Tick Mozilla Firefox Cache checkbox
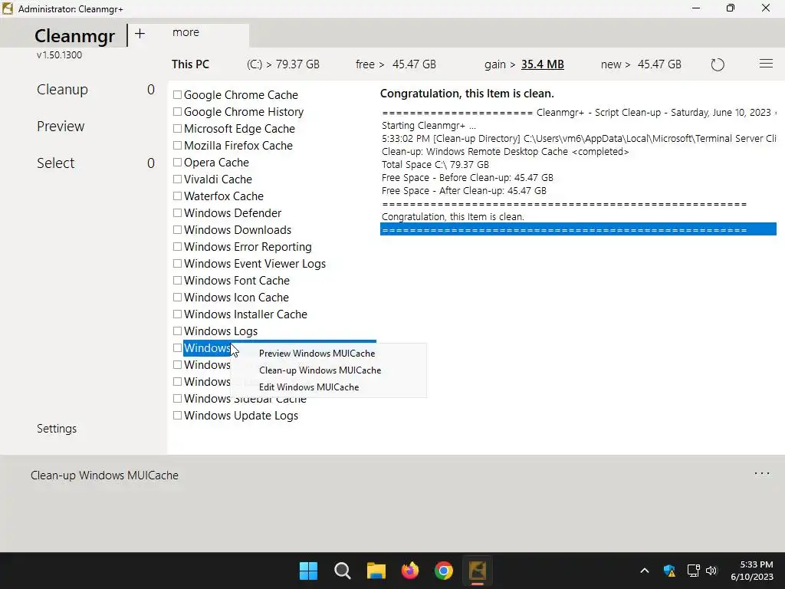This screenshot has height=589, width=785. point(177,145)
